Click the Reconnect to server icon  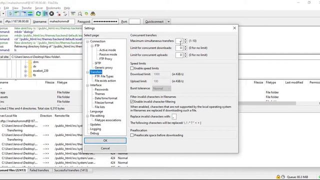65,13
